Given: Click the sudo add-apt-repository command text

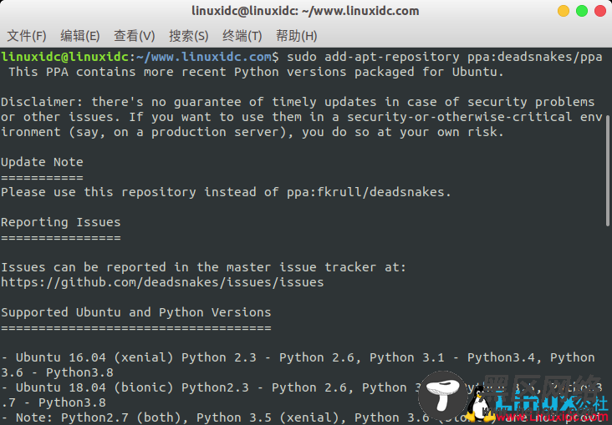Looking at the screenshot, I should (x=373, y=57).
